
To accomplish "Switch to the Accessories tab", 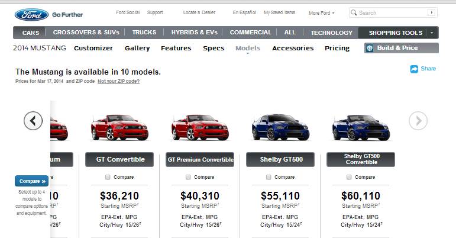I will [293, 48].
